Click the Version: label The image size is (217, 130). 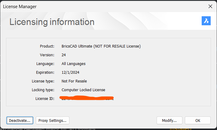47,55
